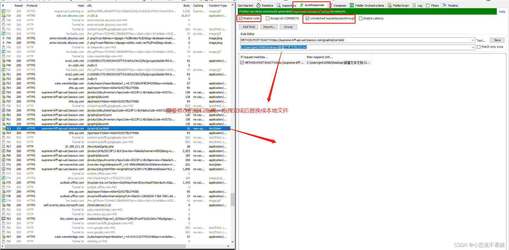The height and width of the screenshot is (250, 509).
Task: Click the lock icon of session 739
Action: (x=3, y=20)
